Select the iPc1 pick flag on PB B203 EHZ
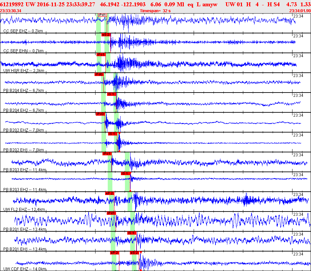This screenshot has width=311, height=271. 107,154
